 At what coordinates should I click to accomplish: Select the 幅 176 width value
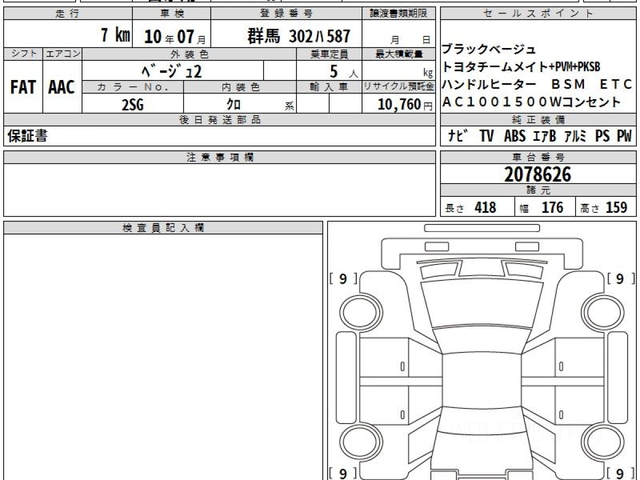tap(541, 207)
